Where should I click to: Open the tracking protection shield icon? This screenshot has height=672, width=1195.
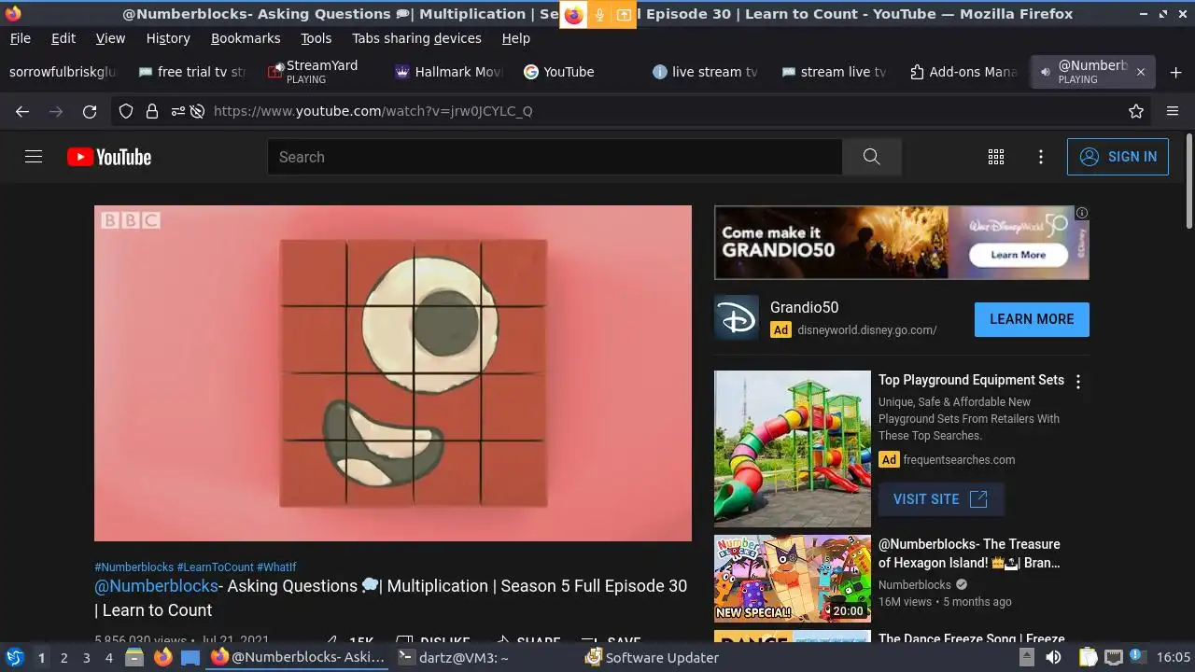tap(126, 111)
